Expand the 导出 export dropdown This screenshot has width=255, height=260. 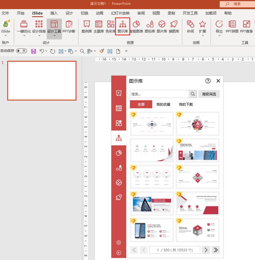(219, 35)
